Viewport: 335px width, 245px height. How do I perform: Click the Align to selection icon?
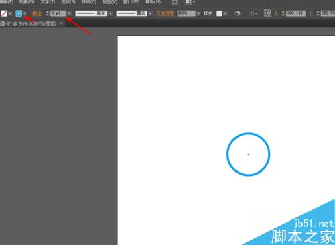[x=253, y=13]
